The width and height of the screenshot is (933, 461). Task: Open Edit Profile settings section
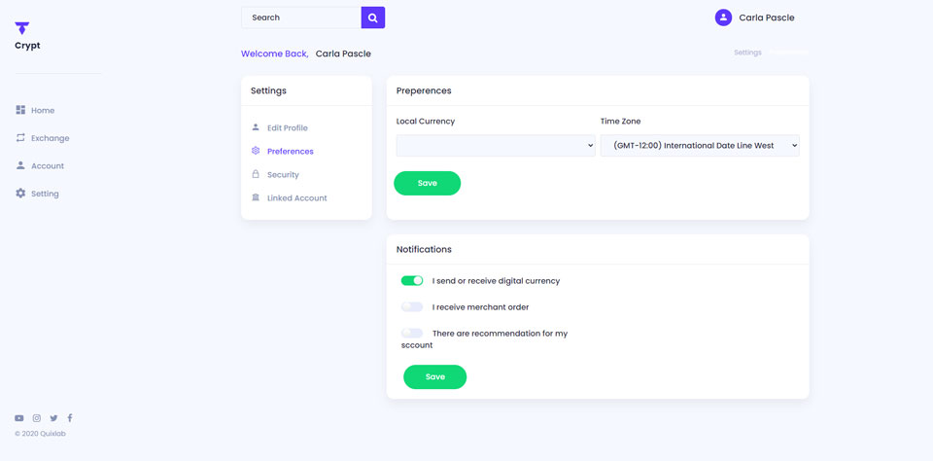click(x=287, y=128)
